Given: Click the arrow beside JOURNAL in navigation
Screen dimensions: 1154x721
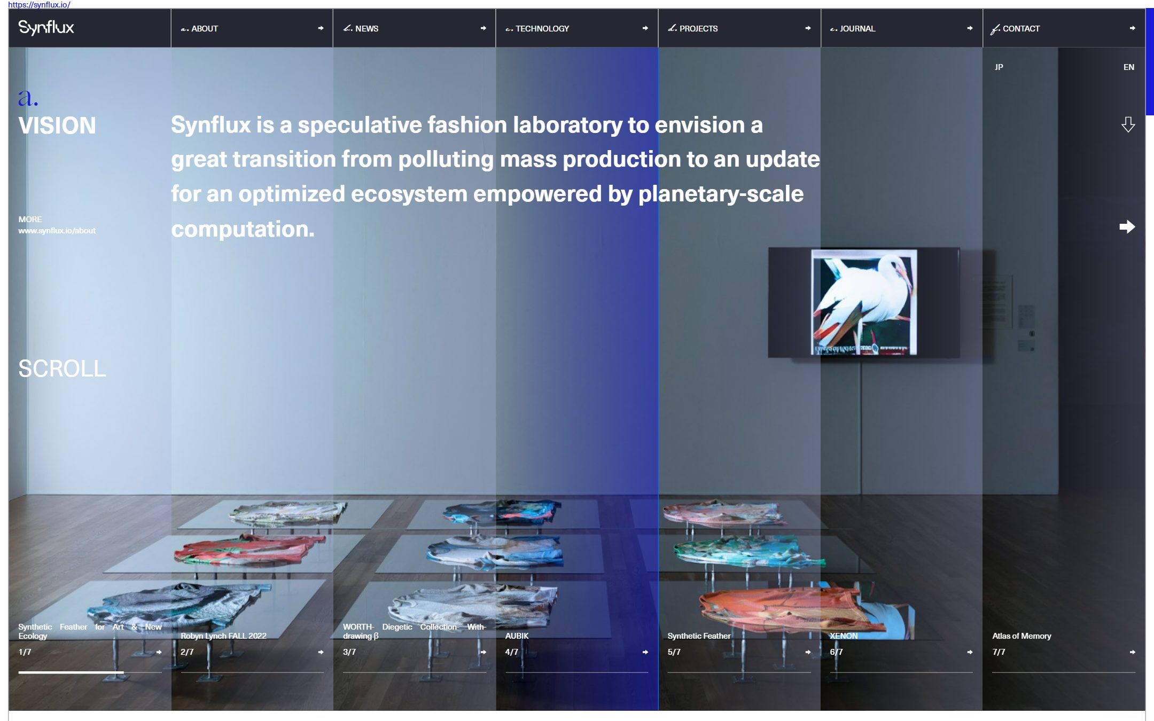Looking at the screenshot, I should point(970,28).
